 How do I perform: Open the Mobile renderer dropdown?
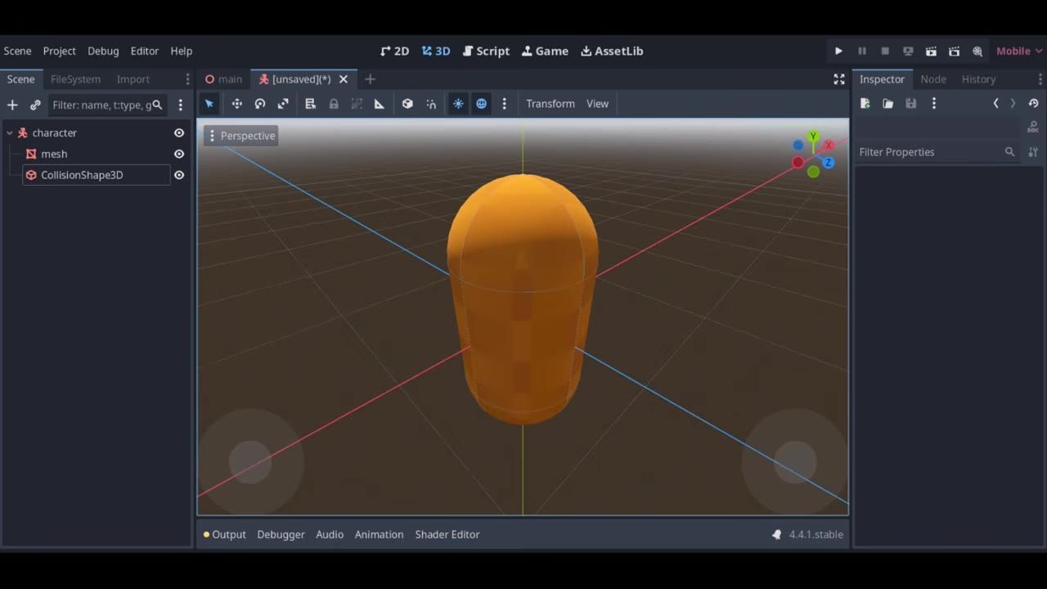click(x=1018, y=51)
